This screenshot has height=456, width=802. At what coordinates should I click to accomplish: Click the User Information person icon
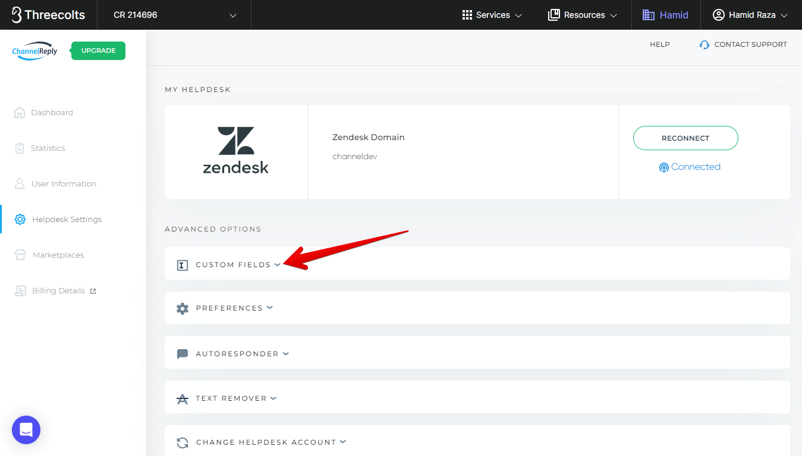(x=20, y=183)
